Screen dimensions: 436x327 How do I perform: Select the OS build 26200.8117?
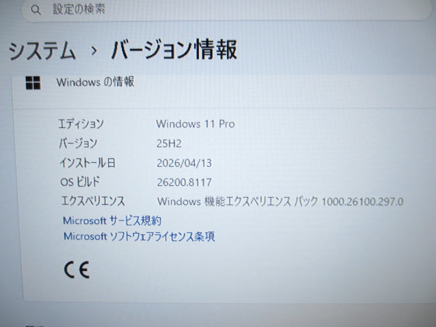[185, 183]
